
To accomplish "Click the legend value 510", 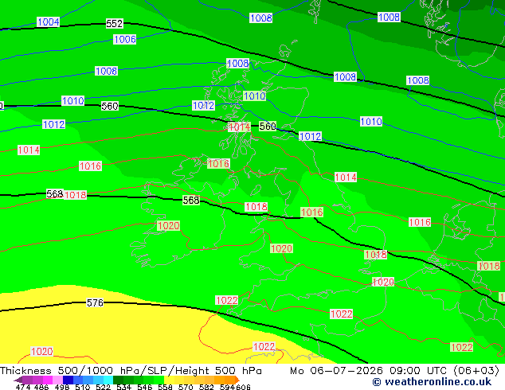I will point(83,387).
